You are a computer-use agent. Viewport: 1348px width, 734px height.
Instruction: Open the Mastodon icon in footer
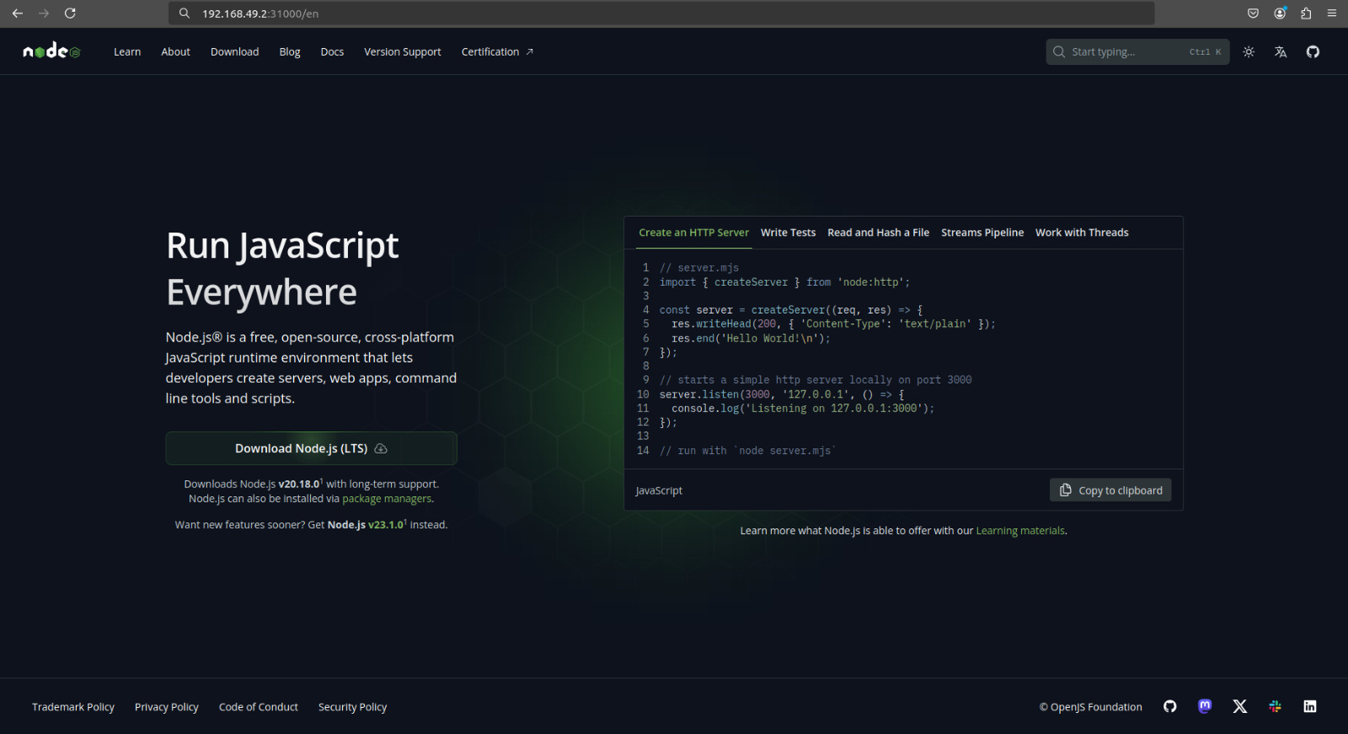coord(1205,706)
